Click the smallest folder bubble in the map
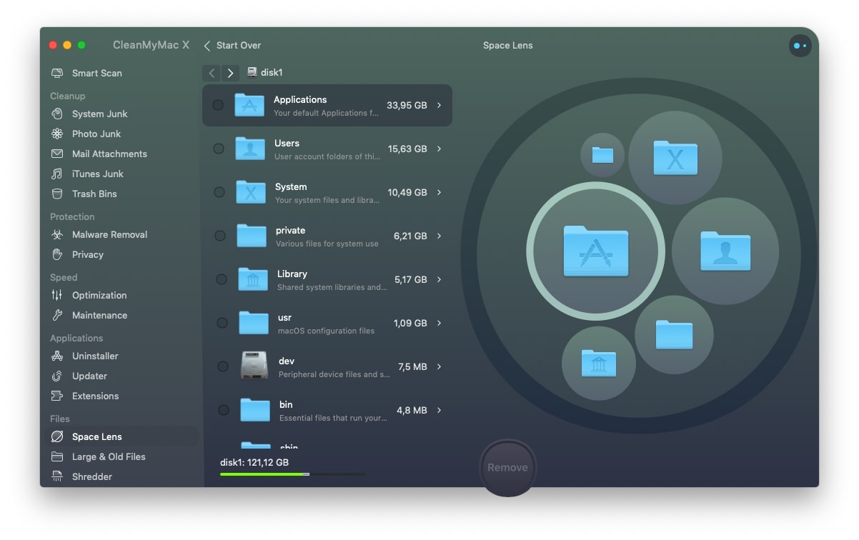This screenshot has height=540, width=859. pos(602,155)
